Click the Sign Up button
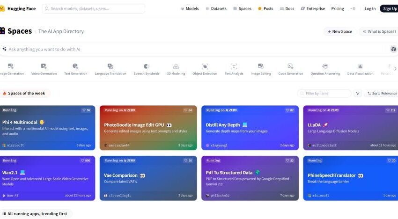This screenshot has height=219, width=398. pyautogui.click(x=389, y=8)
